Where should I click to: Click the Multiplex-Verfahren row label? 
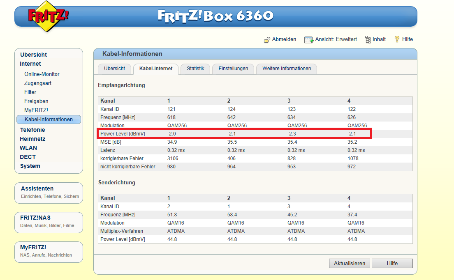122,231
